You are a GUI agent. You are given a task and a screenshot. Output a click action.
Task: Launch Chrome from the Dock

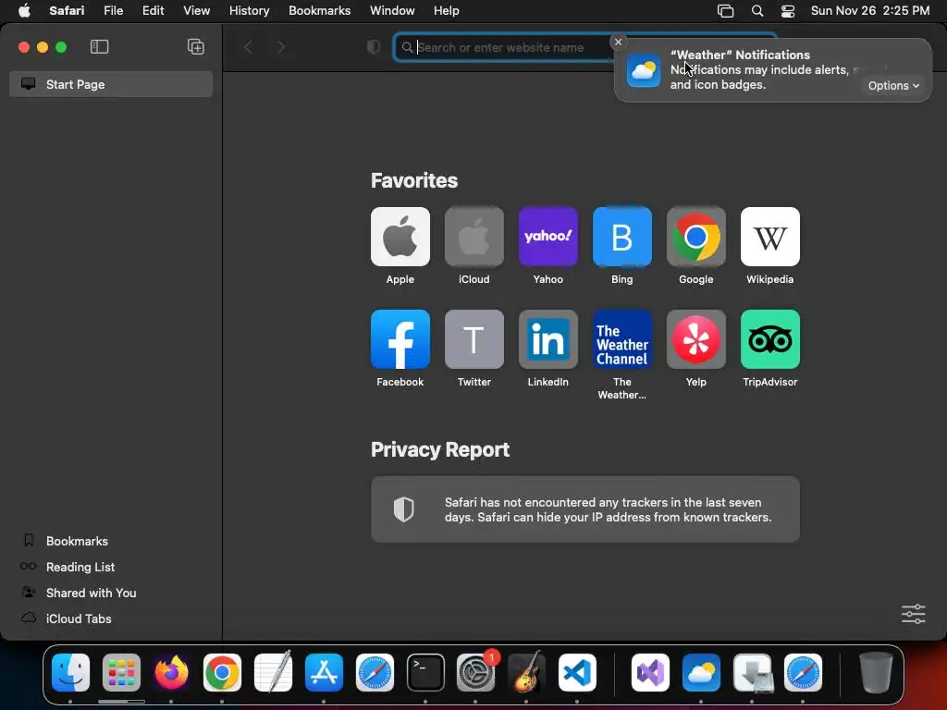[x=222, y=673]
